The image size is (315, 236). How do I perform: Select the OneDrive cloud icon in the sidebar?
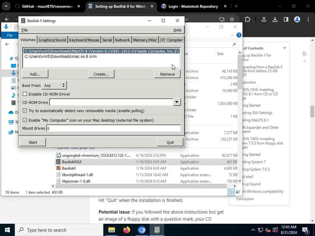coord(11,112)
